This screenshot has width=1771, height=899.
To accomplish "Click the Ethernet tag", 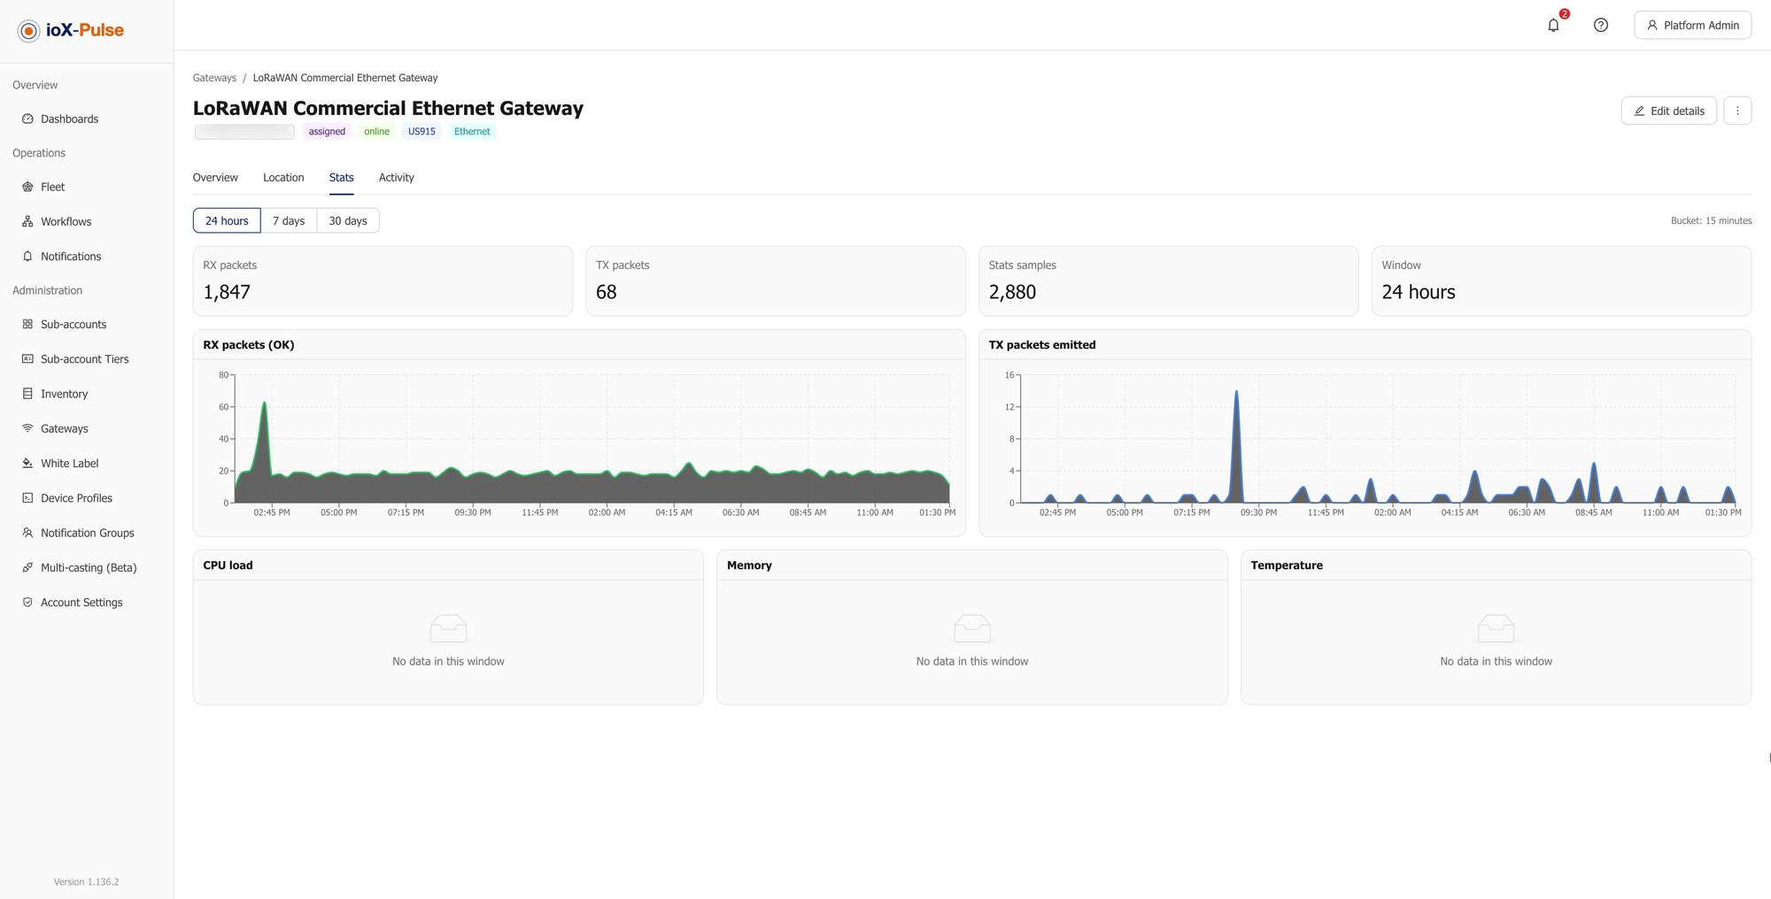I will [472, 132].
